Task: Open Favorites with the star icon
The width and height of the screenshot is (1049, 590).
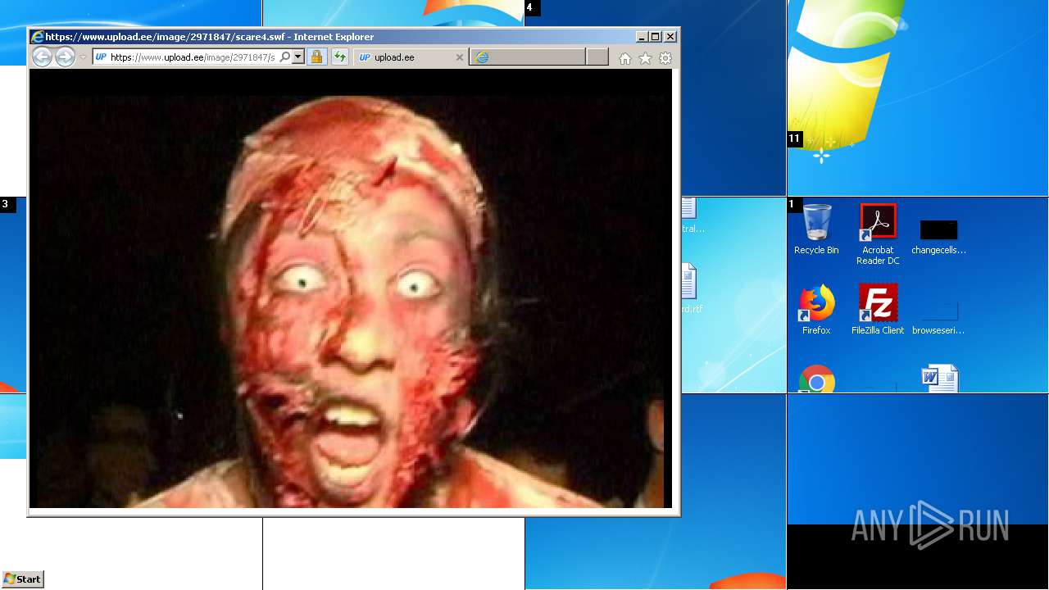Action: 645,58
